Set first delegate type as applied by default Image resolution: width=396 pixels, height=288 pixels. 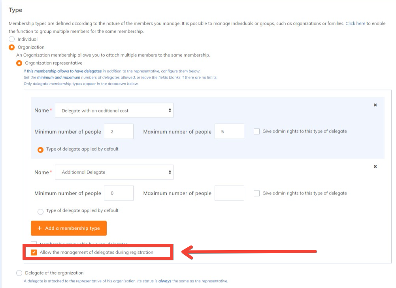(x=40, y=150)
